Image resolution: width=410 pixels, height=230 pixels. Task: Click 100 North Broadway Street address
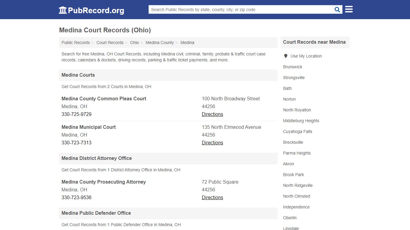click(x=231, y=99)
